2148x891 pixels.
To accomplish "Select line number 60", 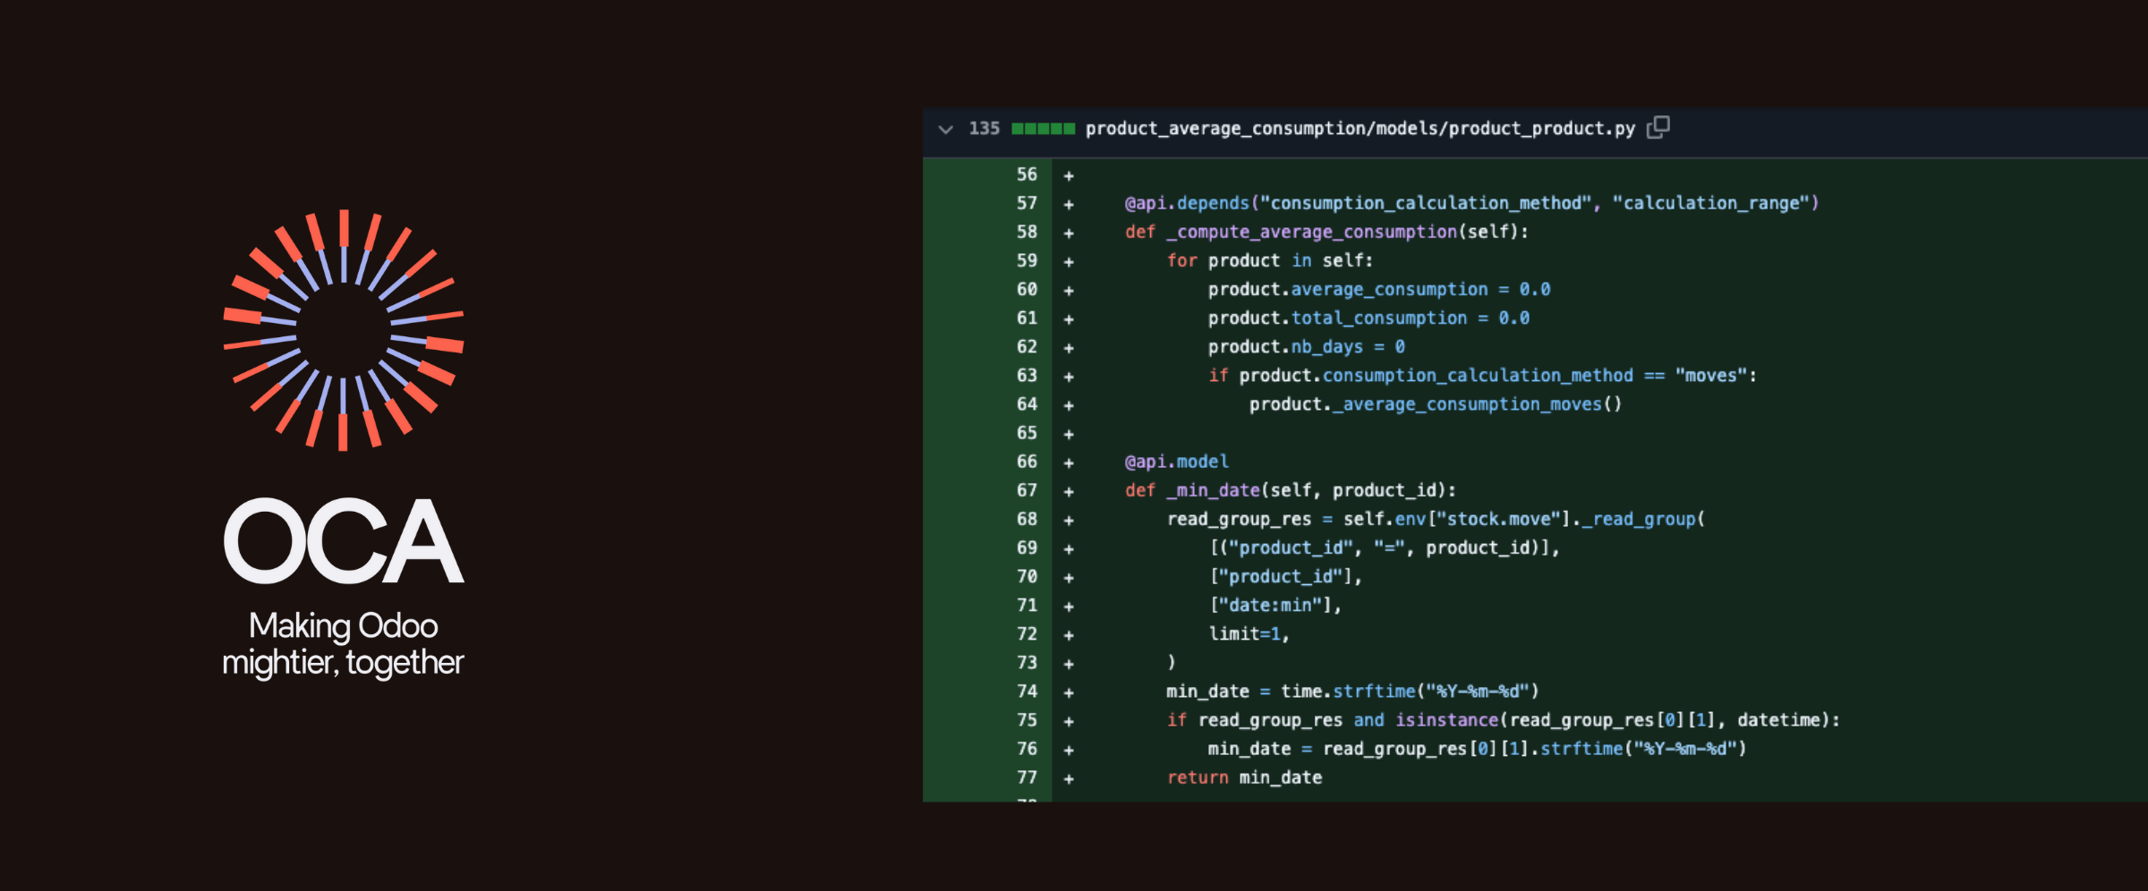I will point(1027,289).
